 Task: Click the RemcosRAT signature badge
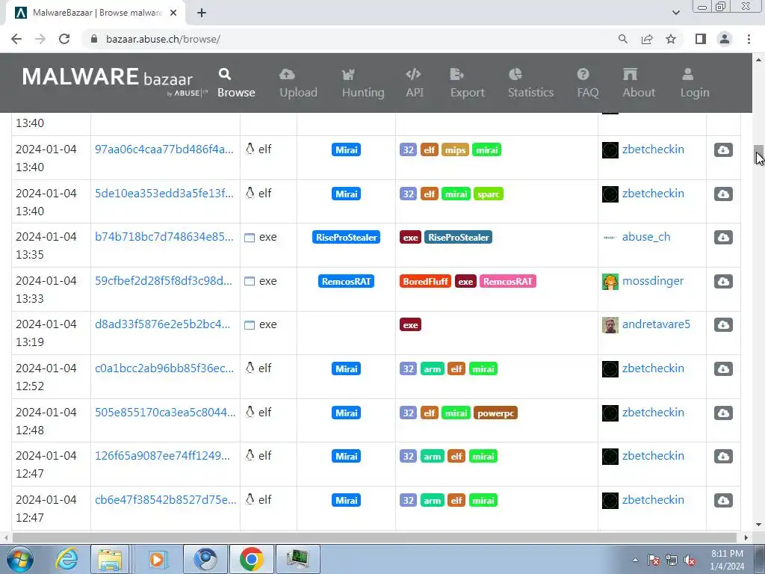tap(346, 281)
